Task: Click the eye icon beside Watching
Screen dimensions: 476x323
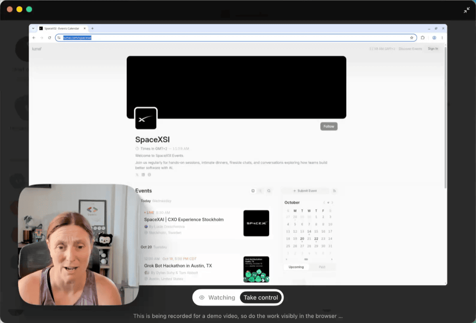Action: (202, 298)
